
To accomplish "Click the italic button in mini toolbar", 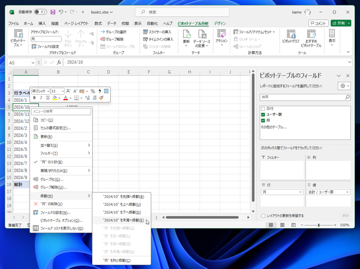I will (41, 98).
